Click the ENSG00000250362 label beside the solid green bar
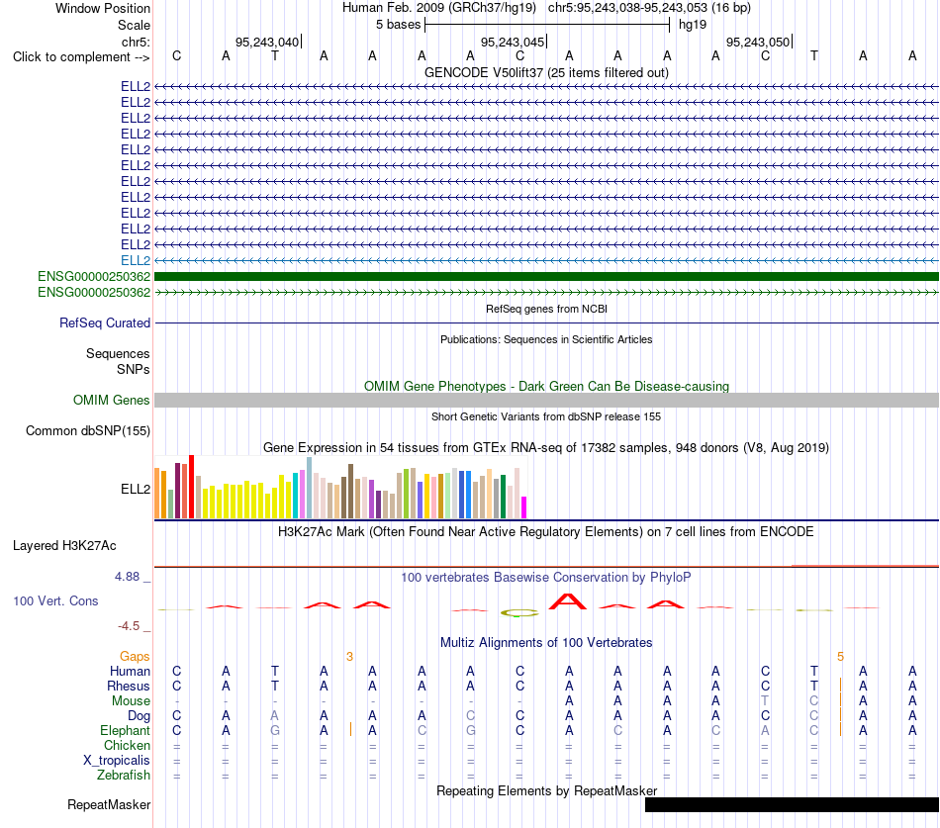 click(x=94, y=276)
